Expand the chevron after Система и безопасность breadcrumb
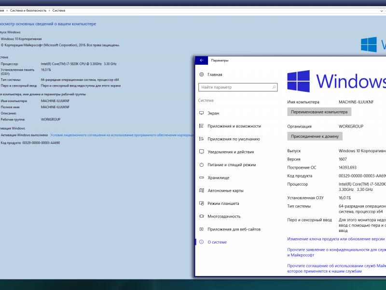 [x=49, y=11]
